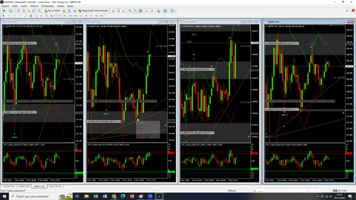356x200 pixels.
Task: Open the Ajuda menu
Action: pyautogui.click(x=70, y=6)
